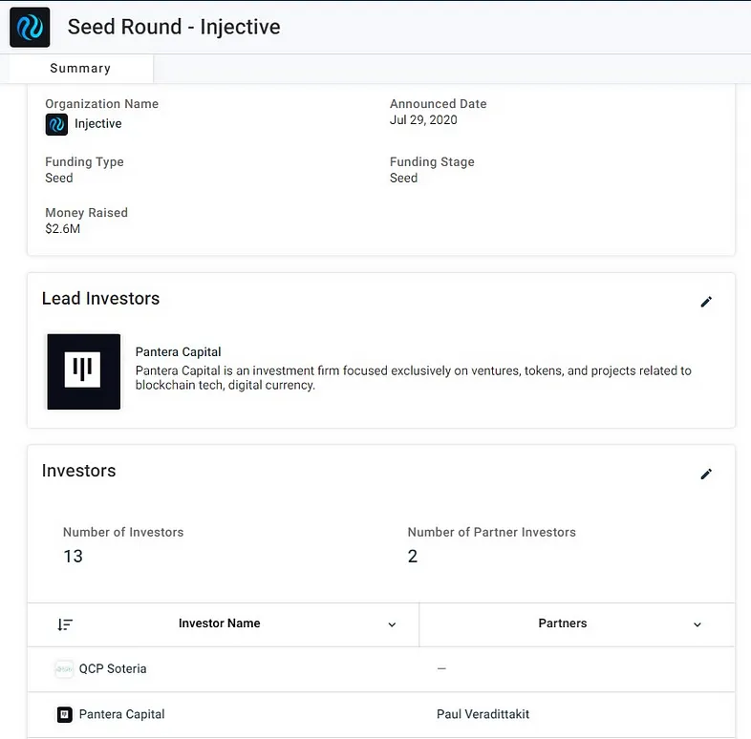Edit the Investors section with pencil icon
This screenshot has width=751, height=739.
[706, 474]
